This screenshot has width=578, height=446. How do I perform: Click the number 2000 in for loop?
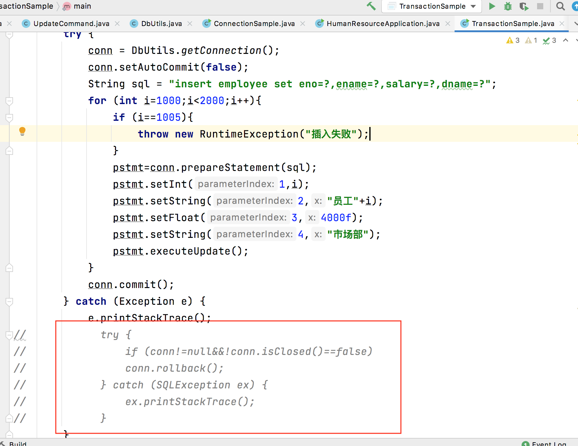[x=212, y=101]
